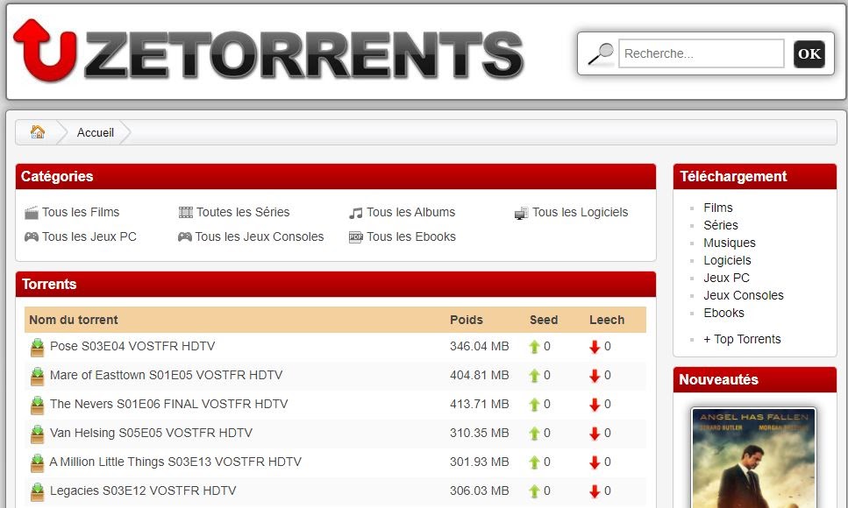Click red leech arrow in Legacies S03E12 row
848x508 pixels.
pos(595,491)
